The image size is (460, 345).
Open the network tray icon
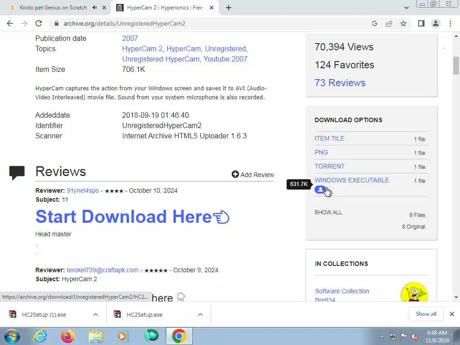pyautogui.click(x=393, y=336)
